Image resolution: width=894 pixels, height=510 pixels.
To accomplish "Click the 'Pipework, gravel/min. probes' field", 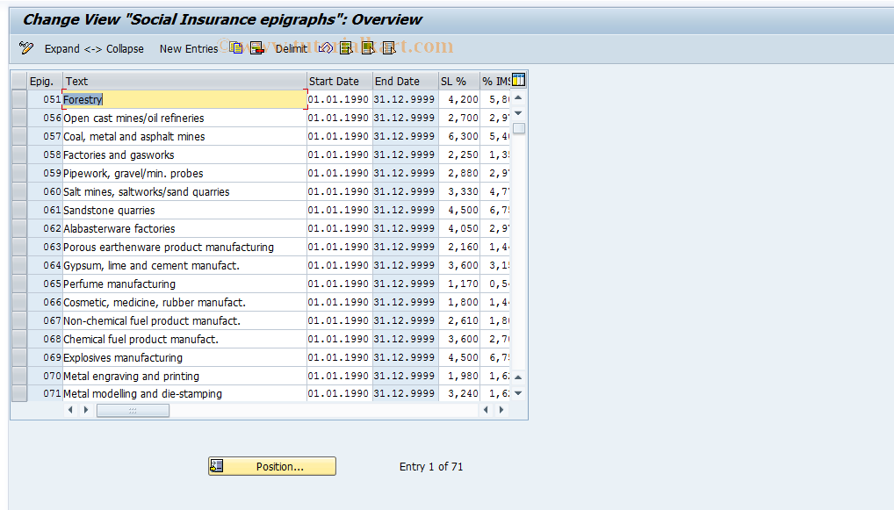I will (x=184, y=173).
